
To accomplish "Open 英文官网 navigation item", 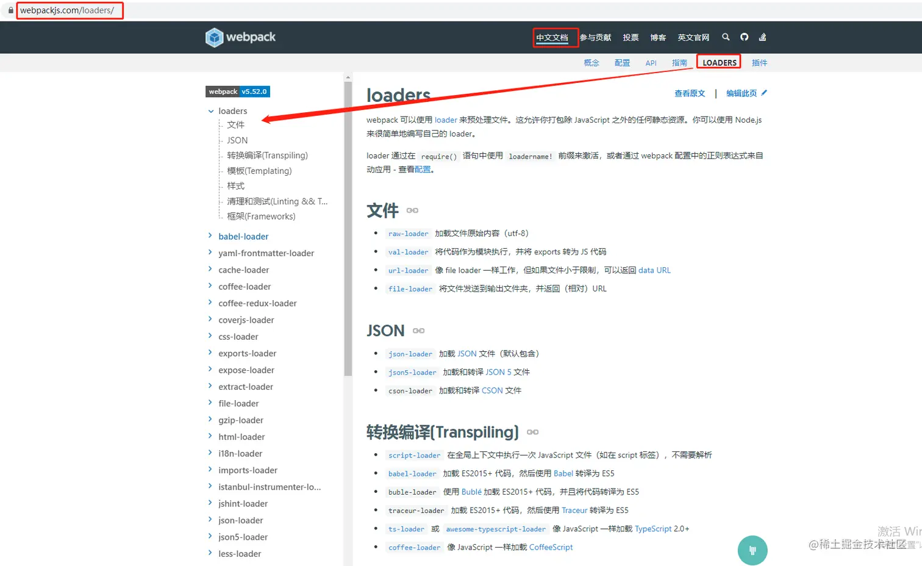I will click(693, 38).
